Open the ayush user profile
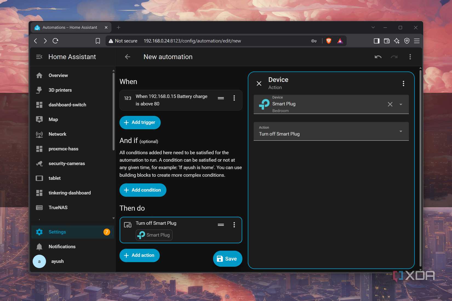Screen dimensions: 452x301 tap(73, 261)
